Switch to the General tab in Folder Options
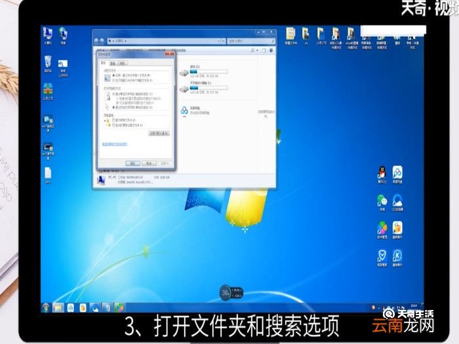 103,63
